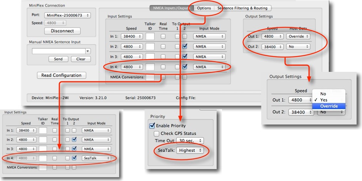The image size is (362, 181).
Task: Open Out 1 Speed dropdown in Output Settings inset
Action: point(301,100)
